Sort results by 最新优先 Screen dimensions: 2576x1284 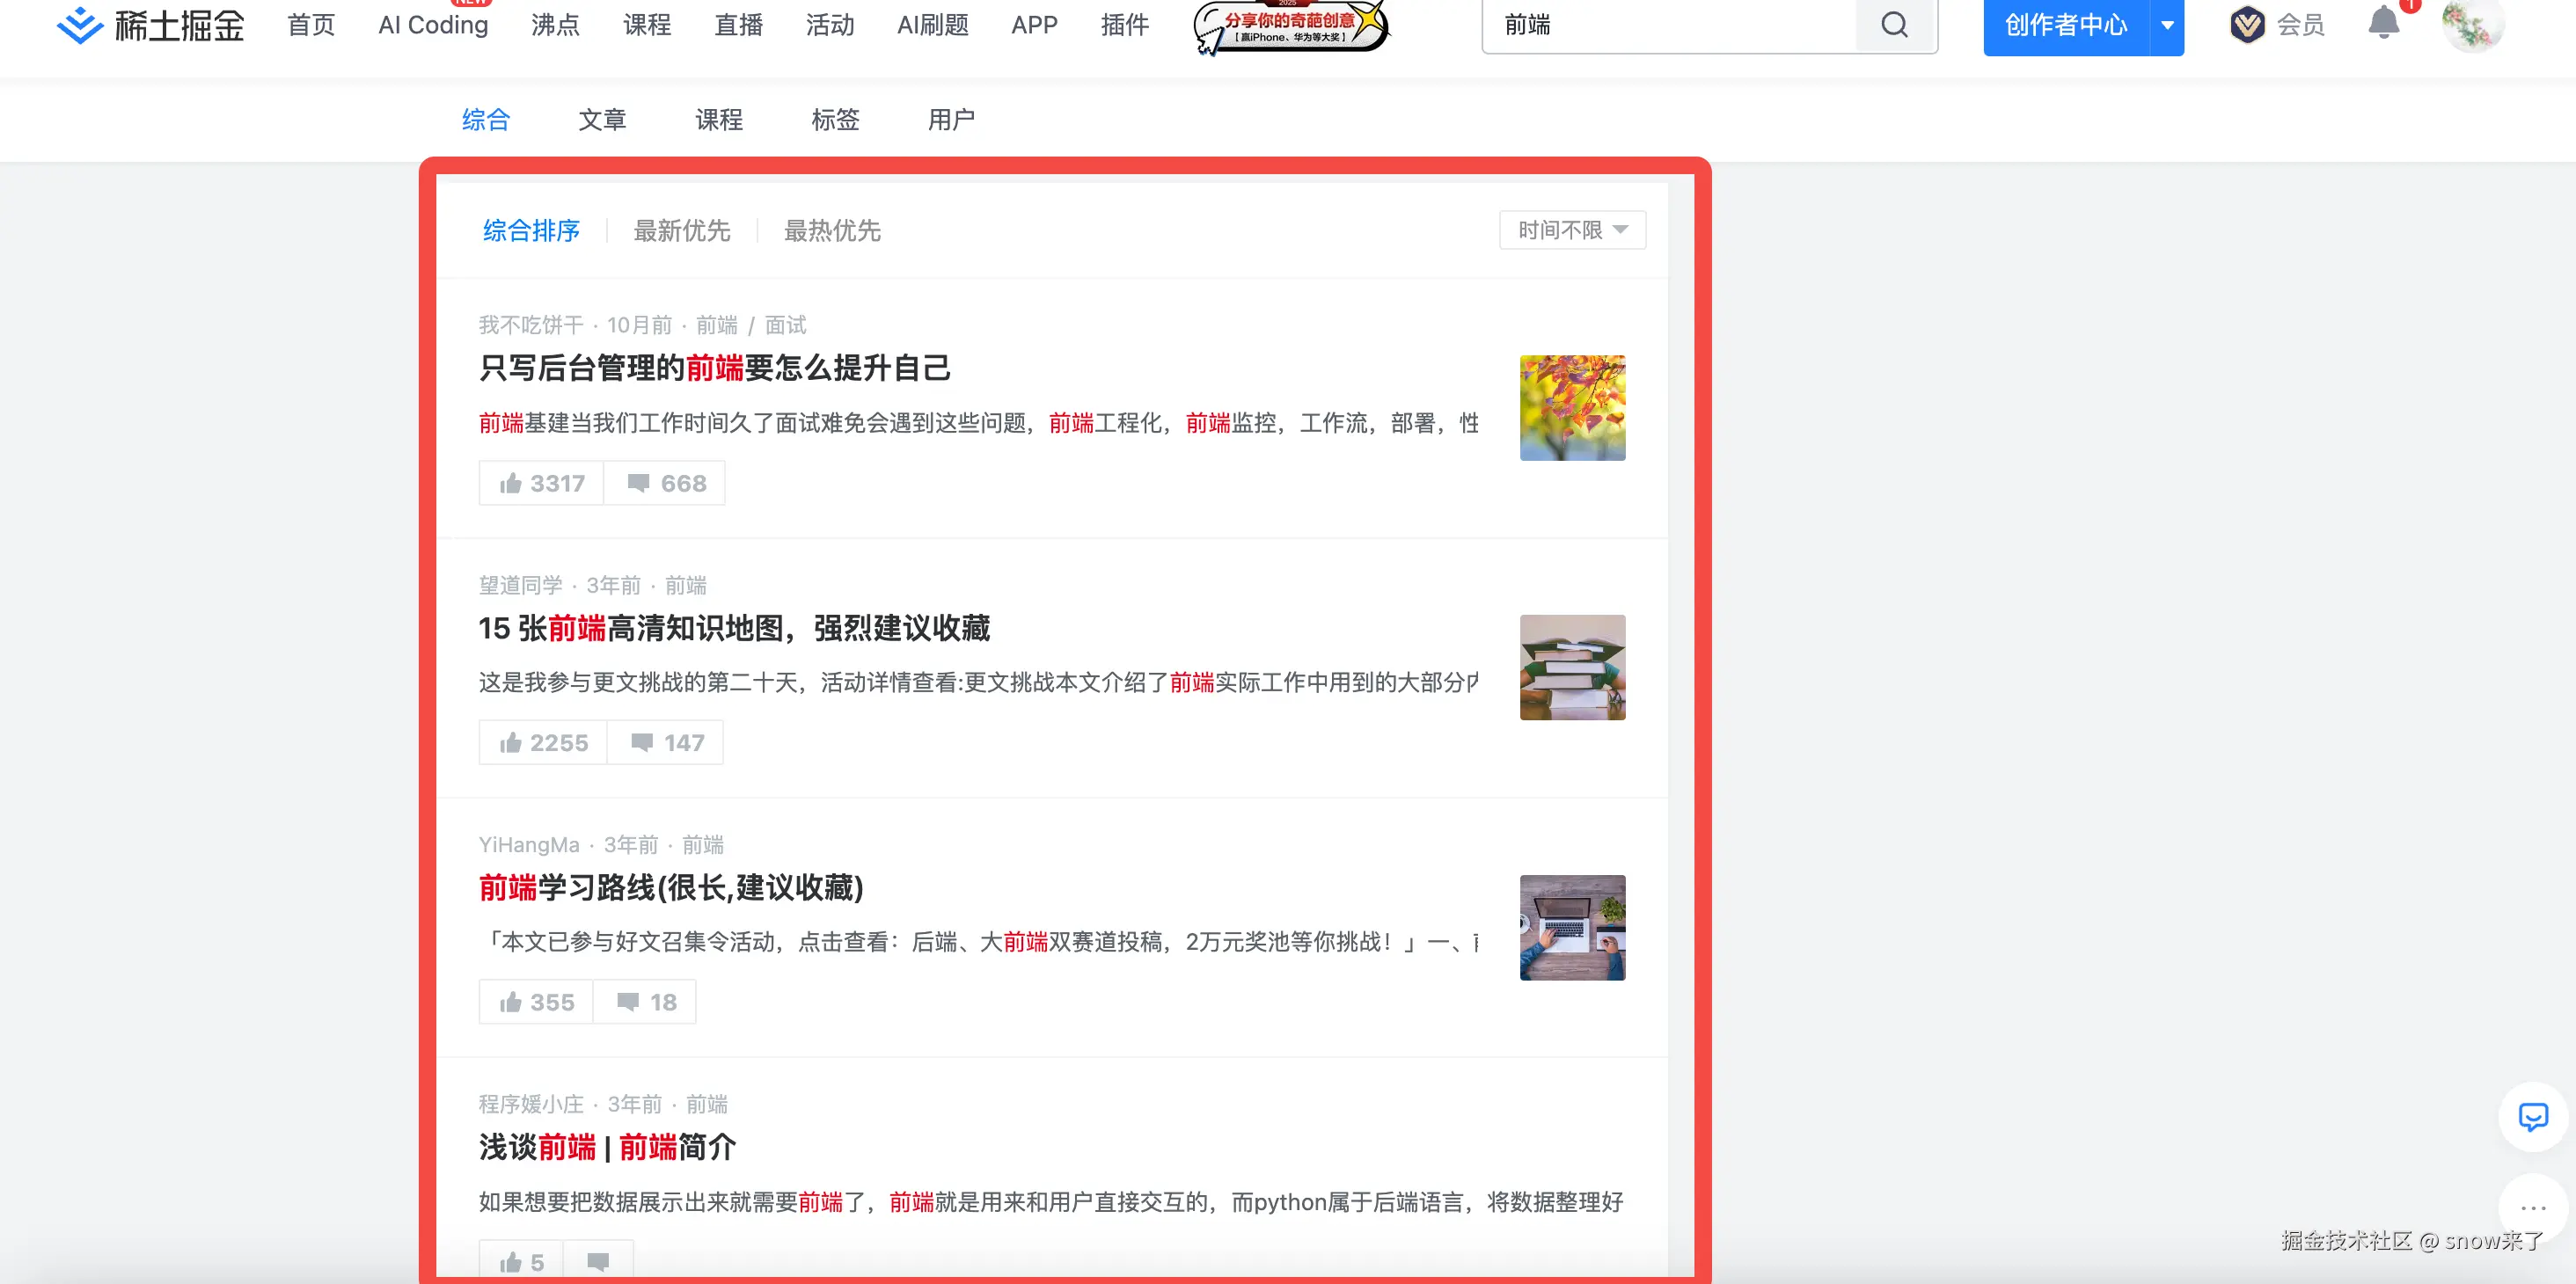(x=681, y=231)
